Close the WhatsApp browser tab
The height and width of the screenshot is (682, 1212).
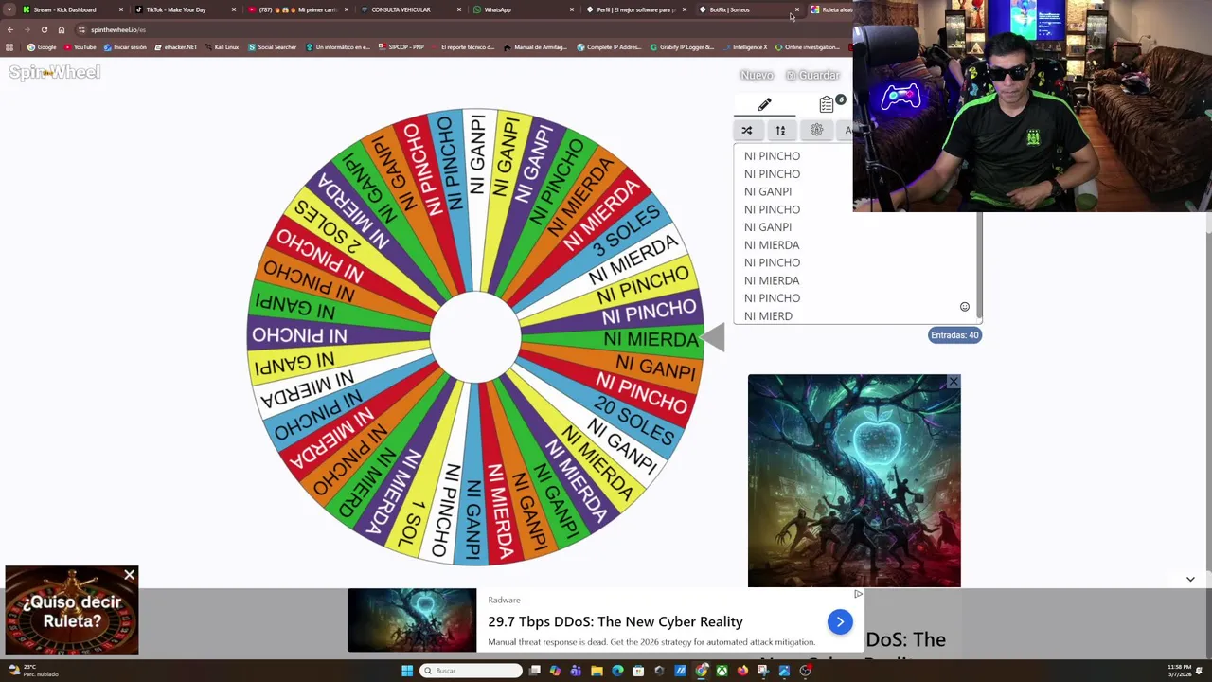(572, 9)
